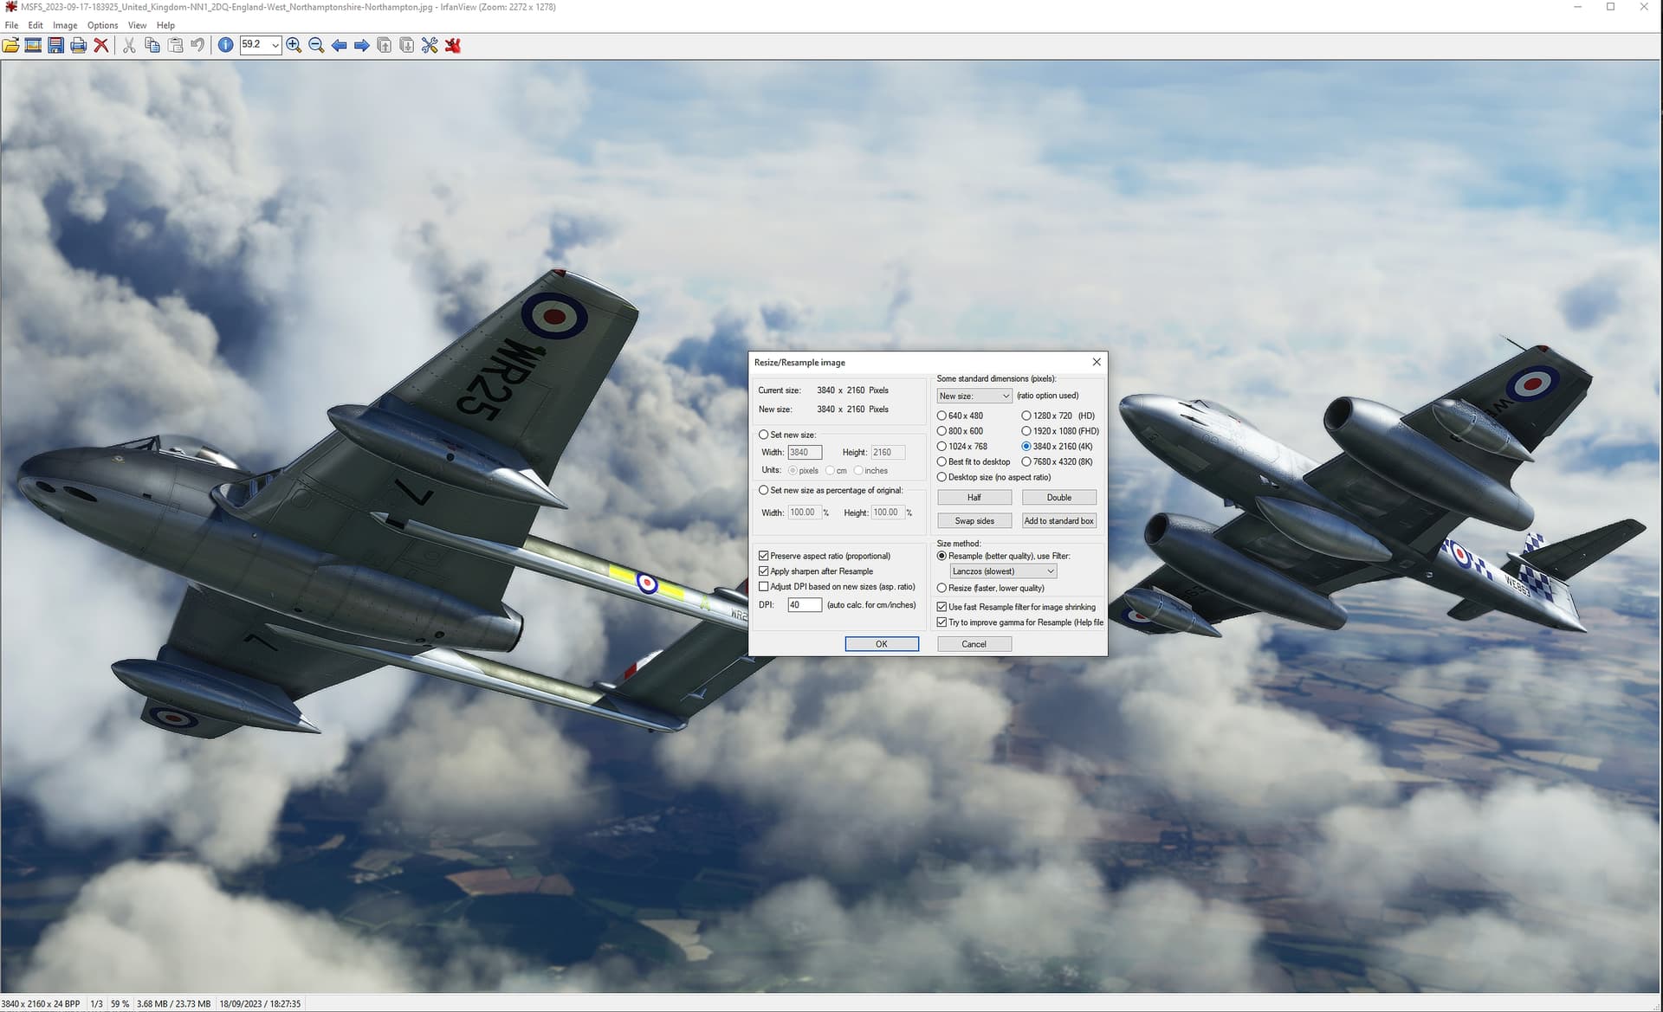Screen dimensions: 1663x1012
Task: Click the Save floppy disk icon
Action: pyautogui.click(x=55, y=45)
